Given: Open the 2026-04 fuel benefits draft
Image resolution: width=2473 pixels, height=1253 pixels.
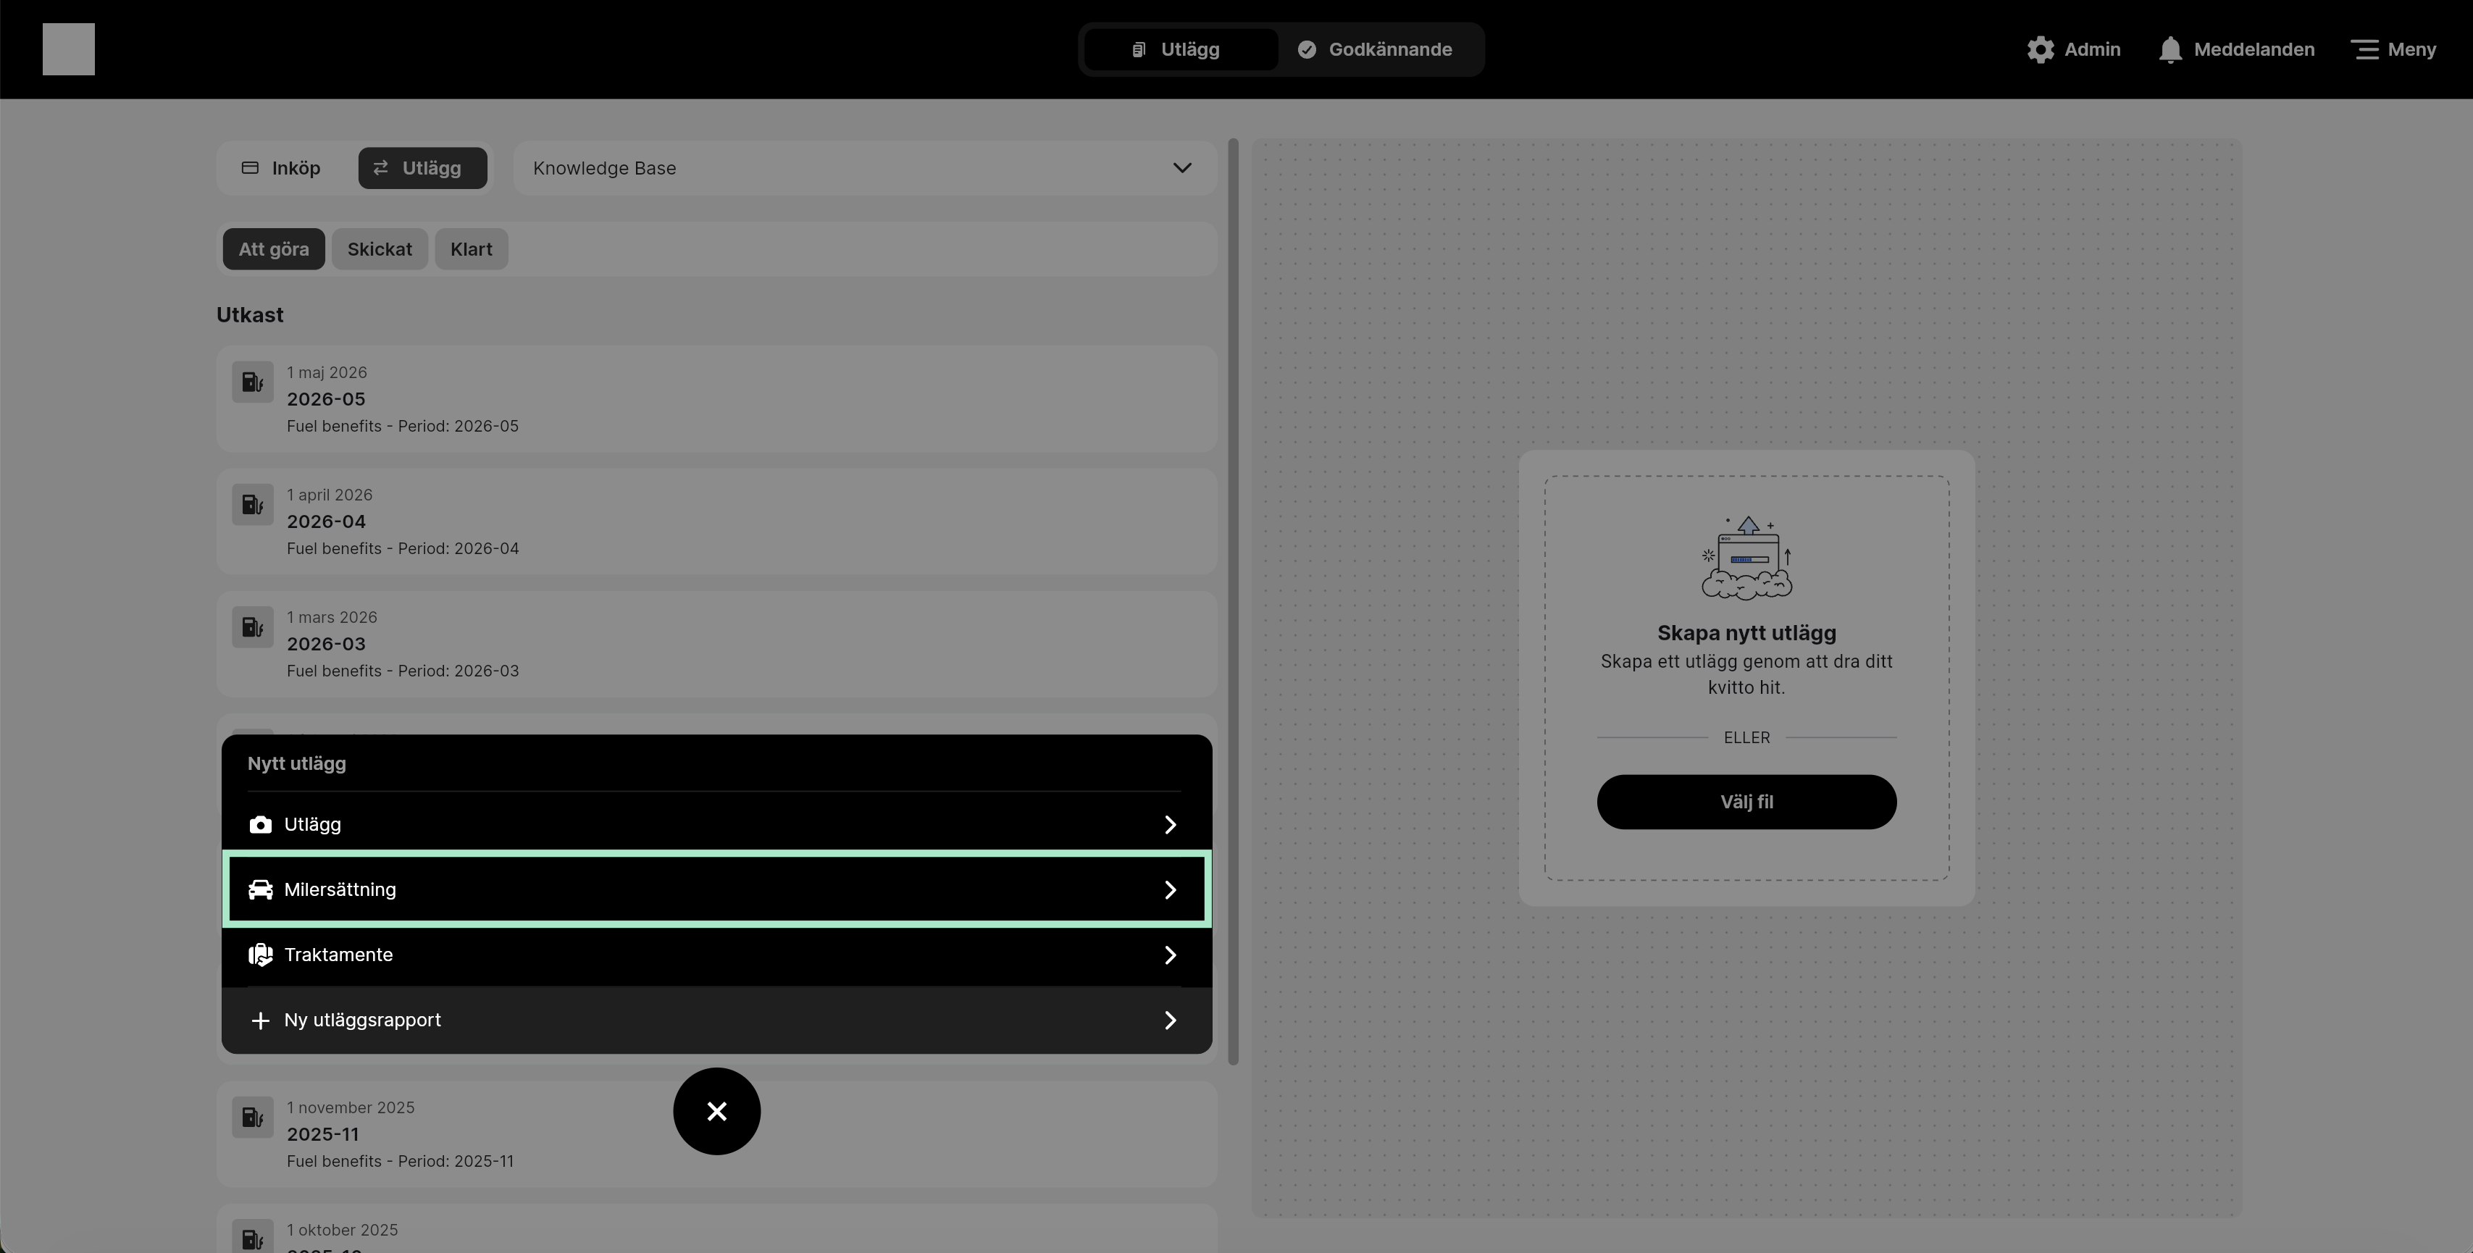Looking at the screenshot, I should point(716,521).
